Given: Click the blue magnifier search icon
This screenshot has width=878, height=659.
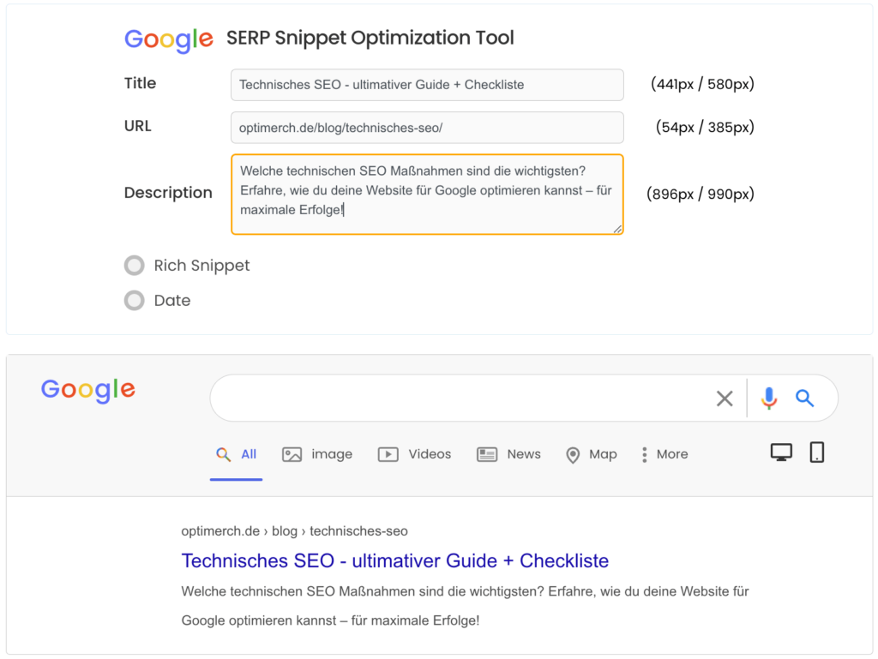Looking at the screenshot, I should (804, 398).
